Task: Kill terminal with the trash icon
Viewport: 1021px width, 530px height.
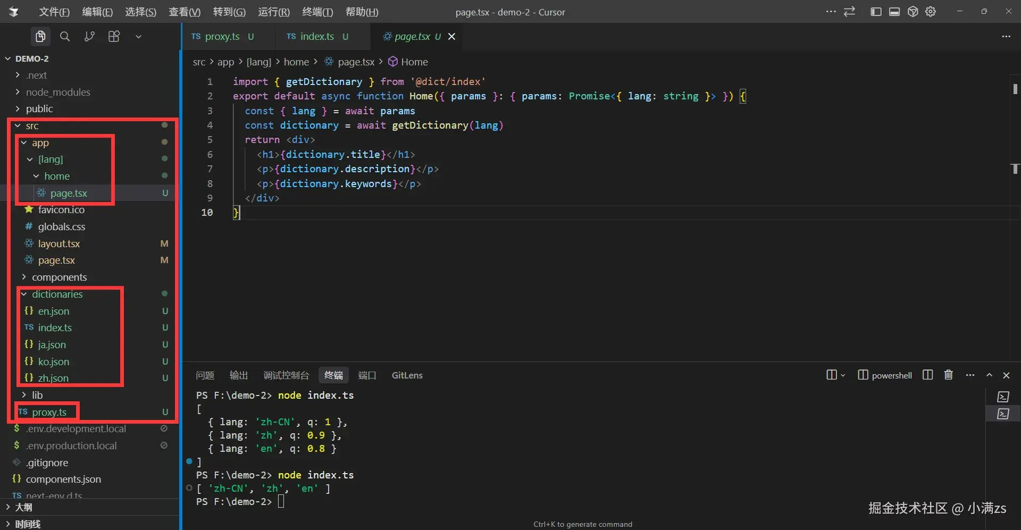Action: (x=948, y=375)
